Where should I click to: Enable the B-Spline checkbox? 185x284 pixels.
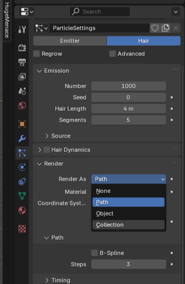click(95, 253)
